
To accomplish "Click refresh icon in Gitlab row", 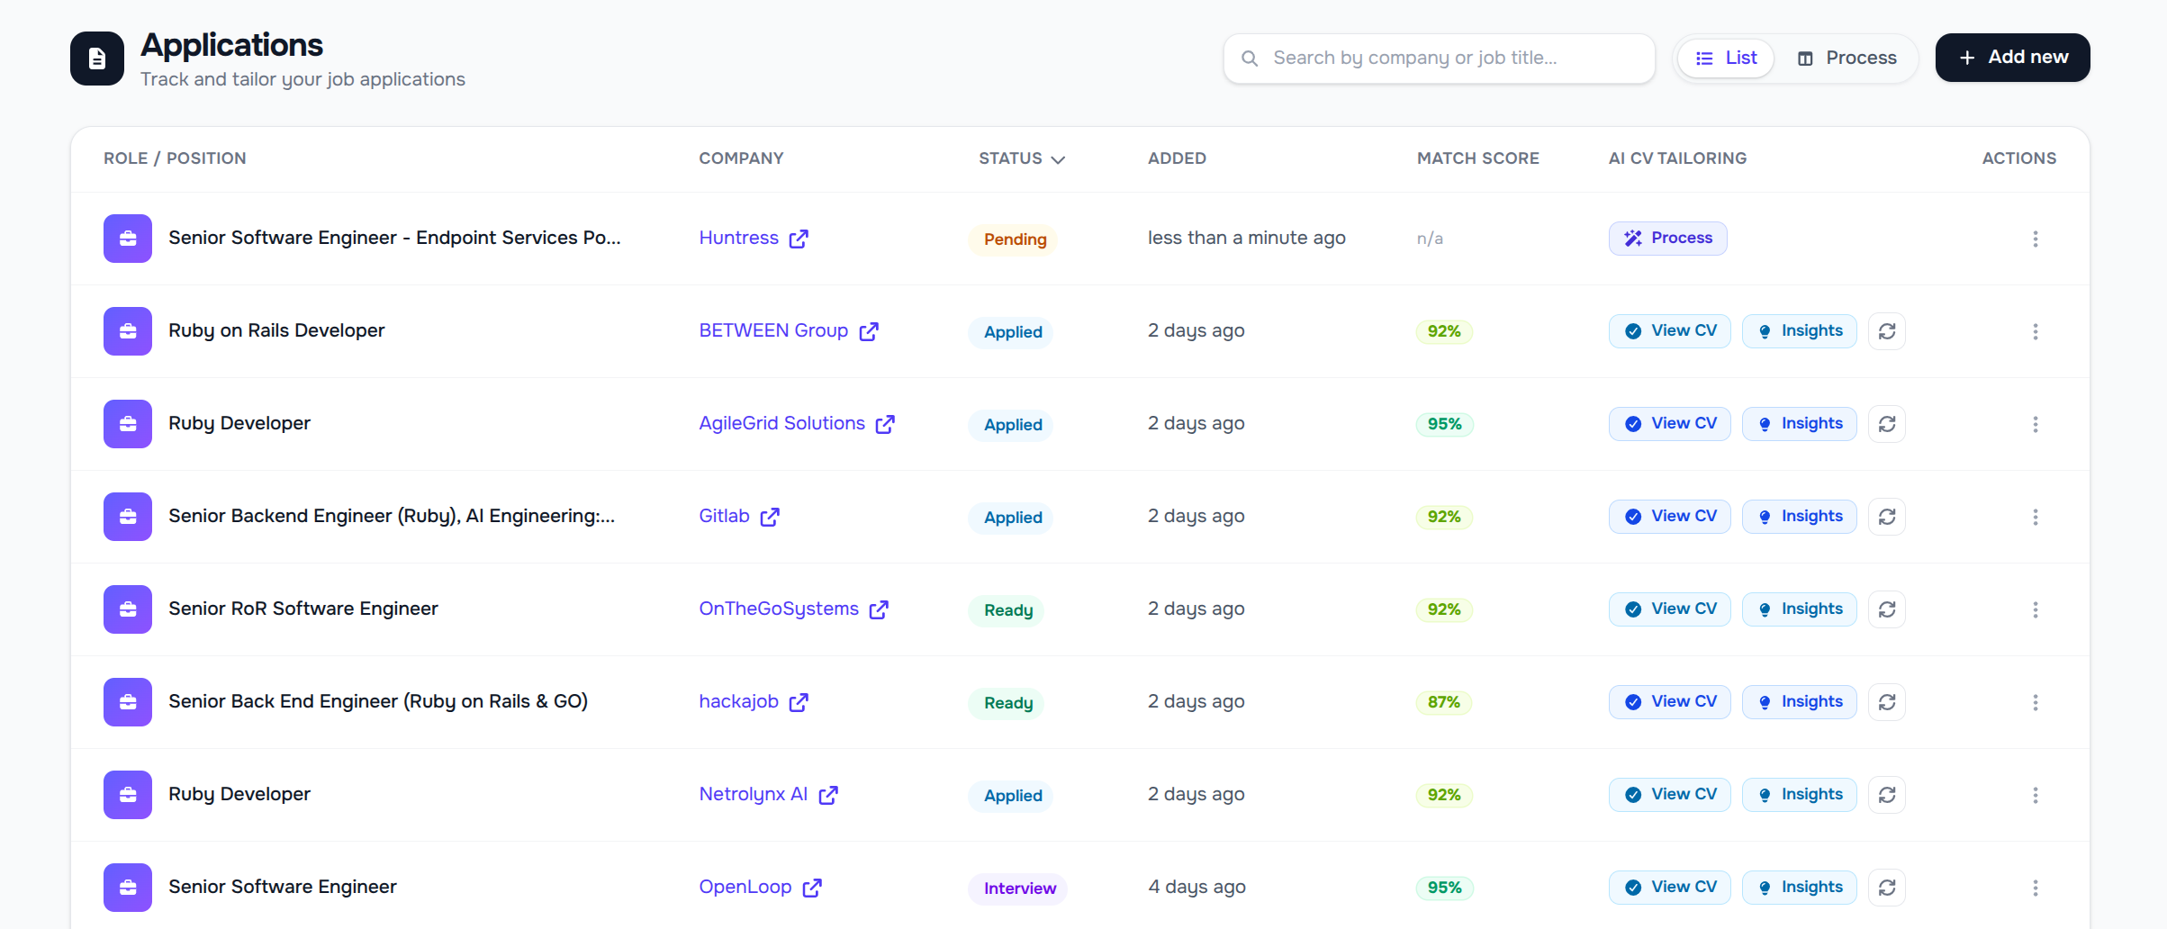I will pyautogui.click(x=1887, y=517).
